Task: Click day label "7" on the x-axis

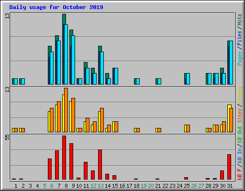Action: (x=59, y=186)
